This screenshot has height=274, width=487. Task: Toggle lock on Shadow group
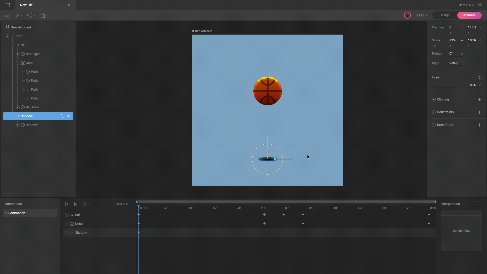tap(62, 116)
